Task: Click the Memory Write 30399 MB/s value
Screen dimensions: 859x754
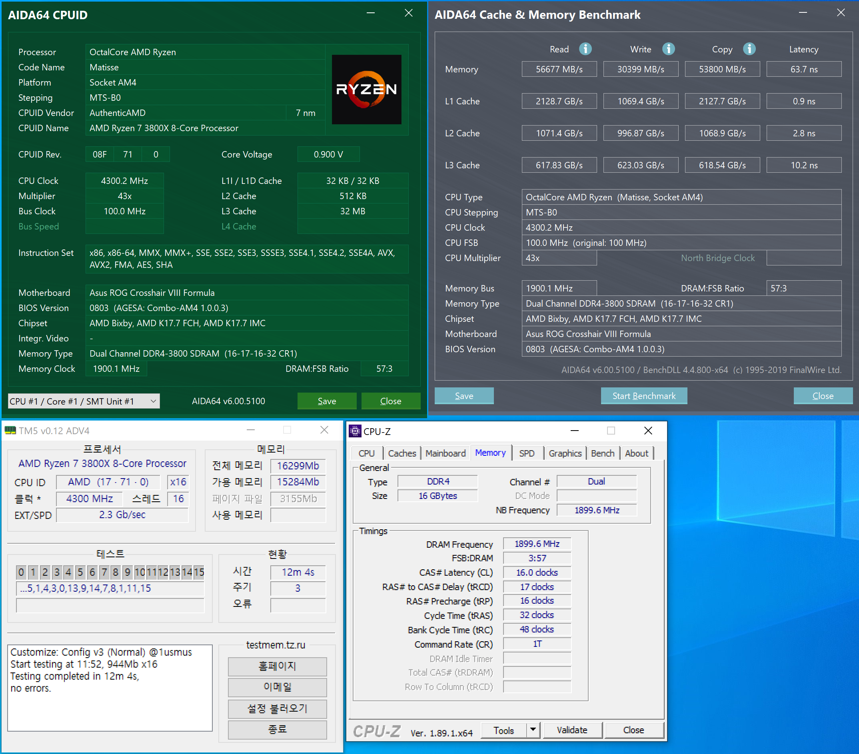Action: point(641,69)
